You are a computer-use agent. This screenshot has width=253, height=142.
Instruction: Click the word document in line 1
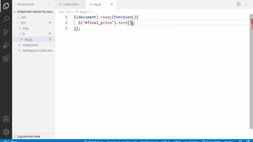[x=87, y=17]
